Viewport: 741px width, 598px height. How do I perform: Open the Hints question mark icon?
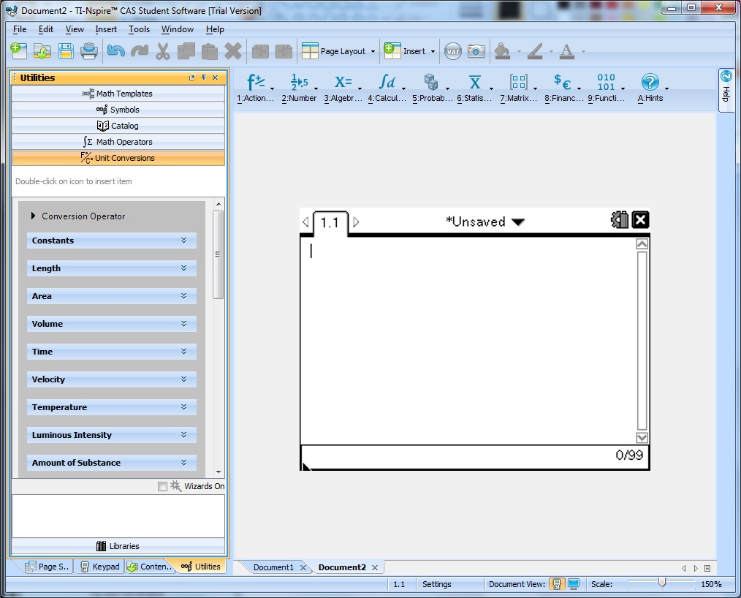point(650,82)
